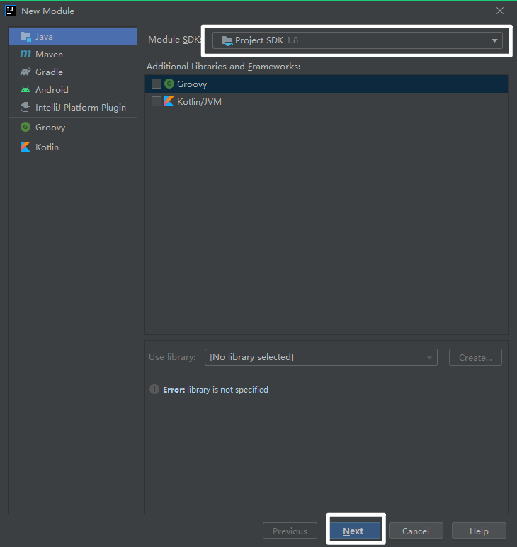
Task: Enable the Kotlin/JVM framework checkbox
Action: pos(157,101)
